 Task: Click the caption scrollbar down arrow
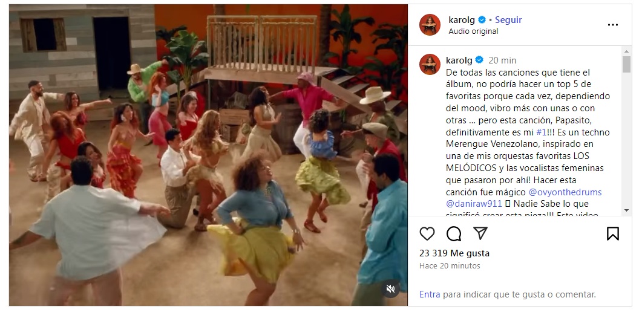pos(626,210)
